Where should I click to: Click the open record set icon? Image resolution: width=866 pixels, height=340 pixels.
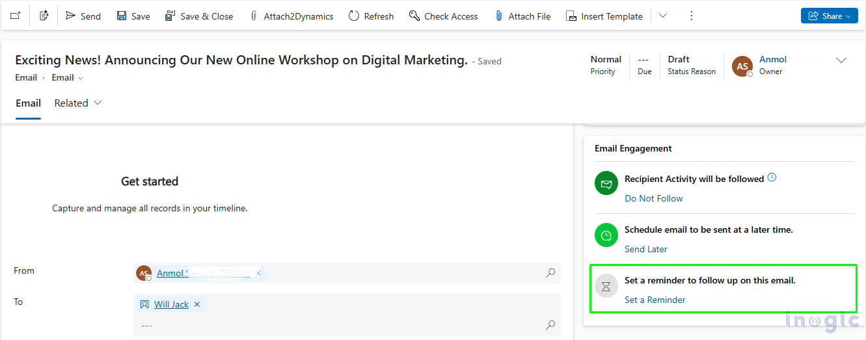44,16
